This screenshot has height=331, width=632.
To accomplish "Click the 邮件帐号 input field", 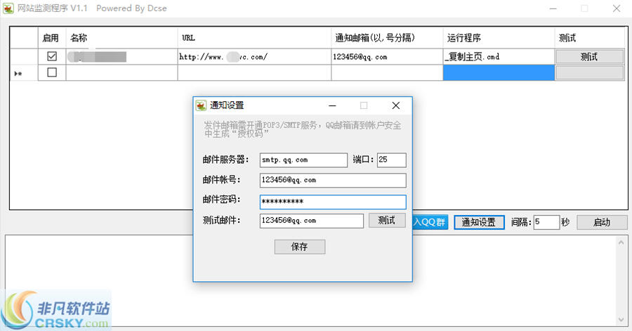I will [x=333, y=180].
